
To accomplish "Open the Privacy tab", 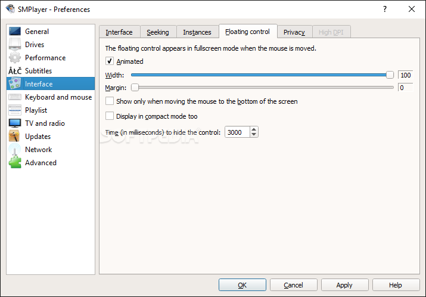I will pos(294,32).
